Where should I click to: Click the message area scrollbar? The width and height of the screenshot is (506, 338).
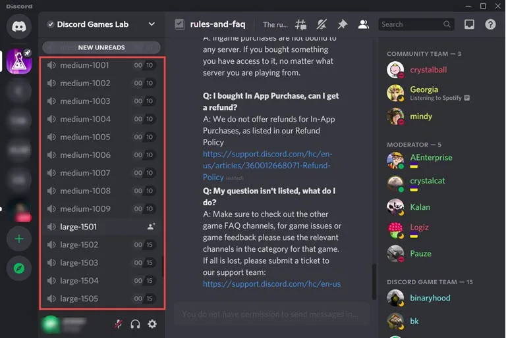point(374,281)
